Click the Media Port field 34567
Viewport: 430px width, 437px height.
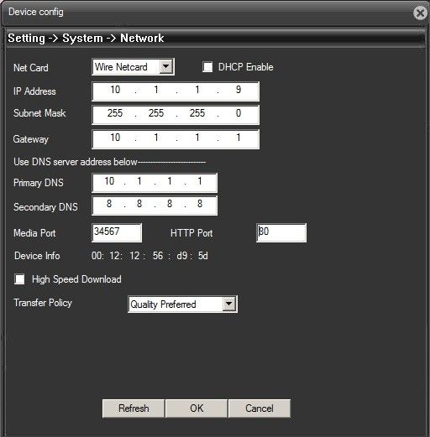click(x=117, y=232)
